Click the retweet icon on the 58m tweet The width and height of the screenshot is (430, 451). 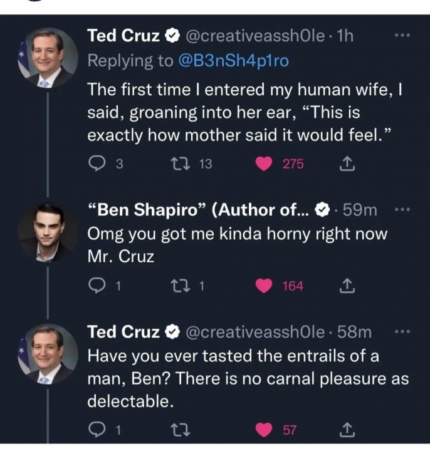point(176,430)
